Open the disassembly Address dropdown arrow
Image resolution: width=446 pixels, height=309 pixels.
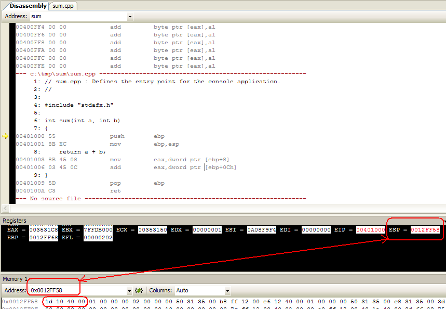tap(130, 17)
